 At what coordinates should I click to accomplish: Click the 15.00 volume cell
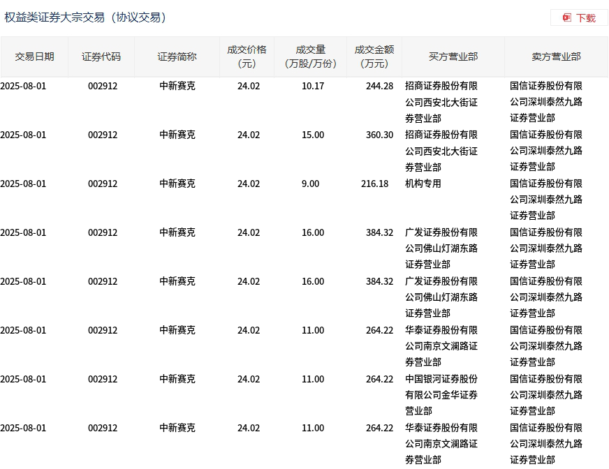point(313,135)
